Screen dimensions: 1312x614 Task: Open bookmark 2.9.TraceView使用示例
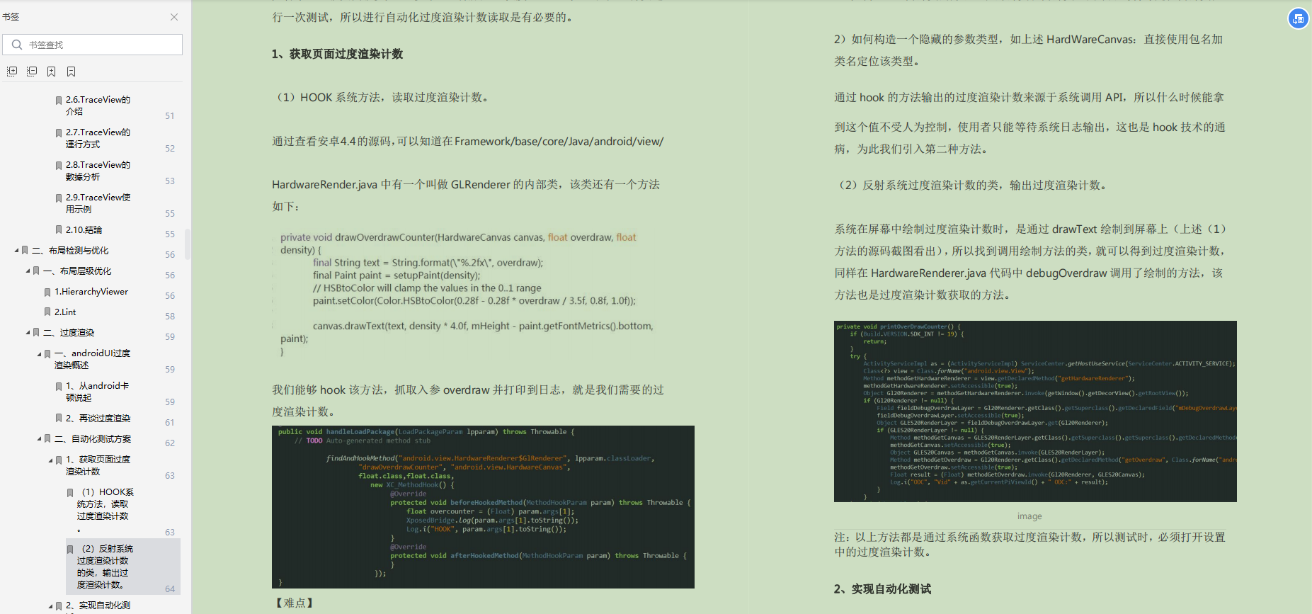click(x=98, y=203)
